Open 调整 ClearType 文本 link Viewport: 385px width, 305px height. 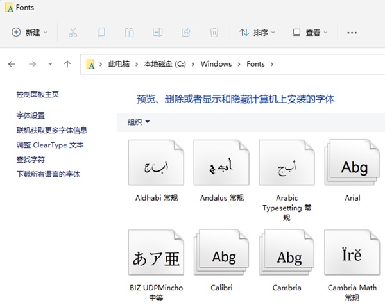tap(50, 145)
